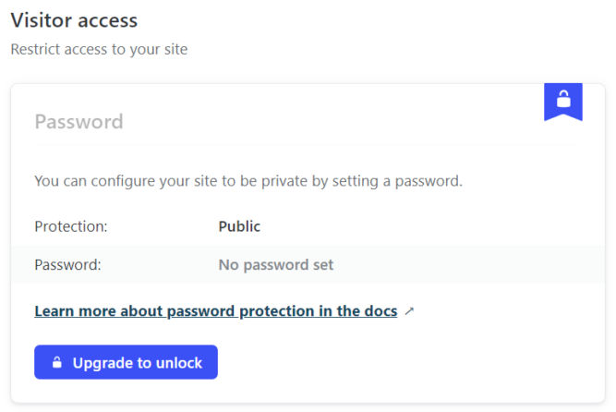The width and height of the screenshot is (616, 412).
Task: Click the No password set value
Action: click(x=276, y=264)
